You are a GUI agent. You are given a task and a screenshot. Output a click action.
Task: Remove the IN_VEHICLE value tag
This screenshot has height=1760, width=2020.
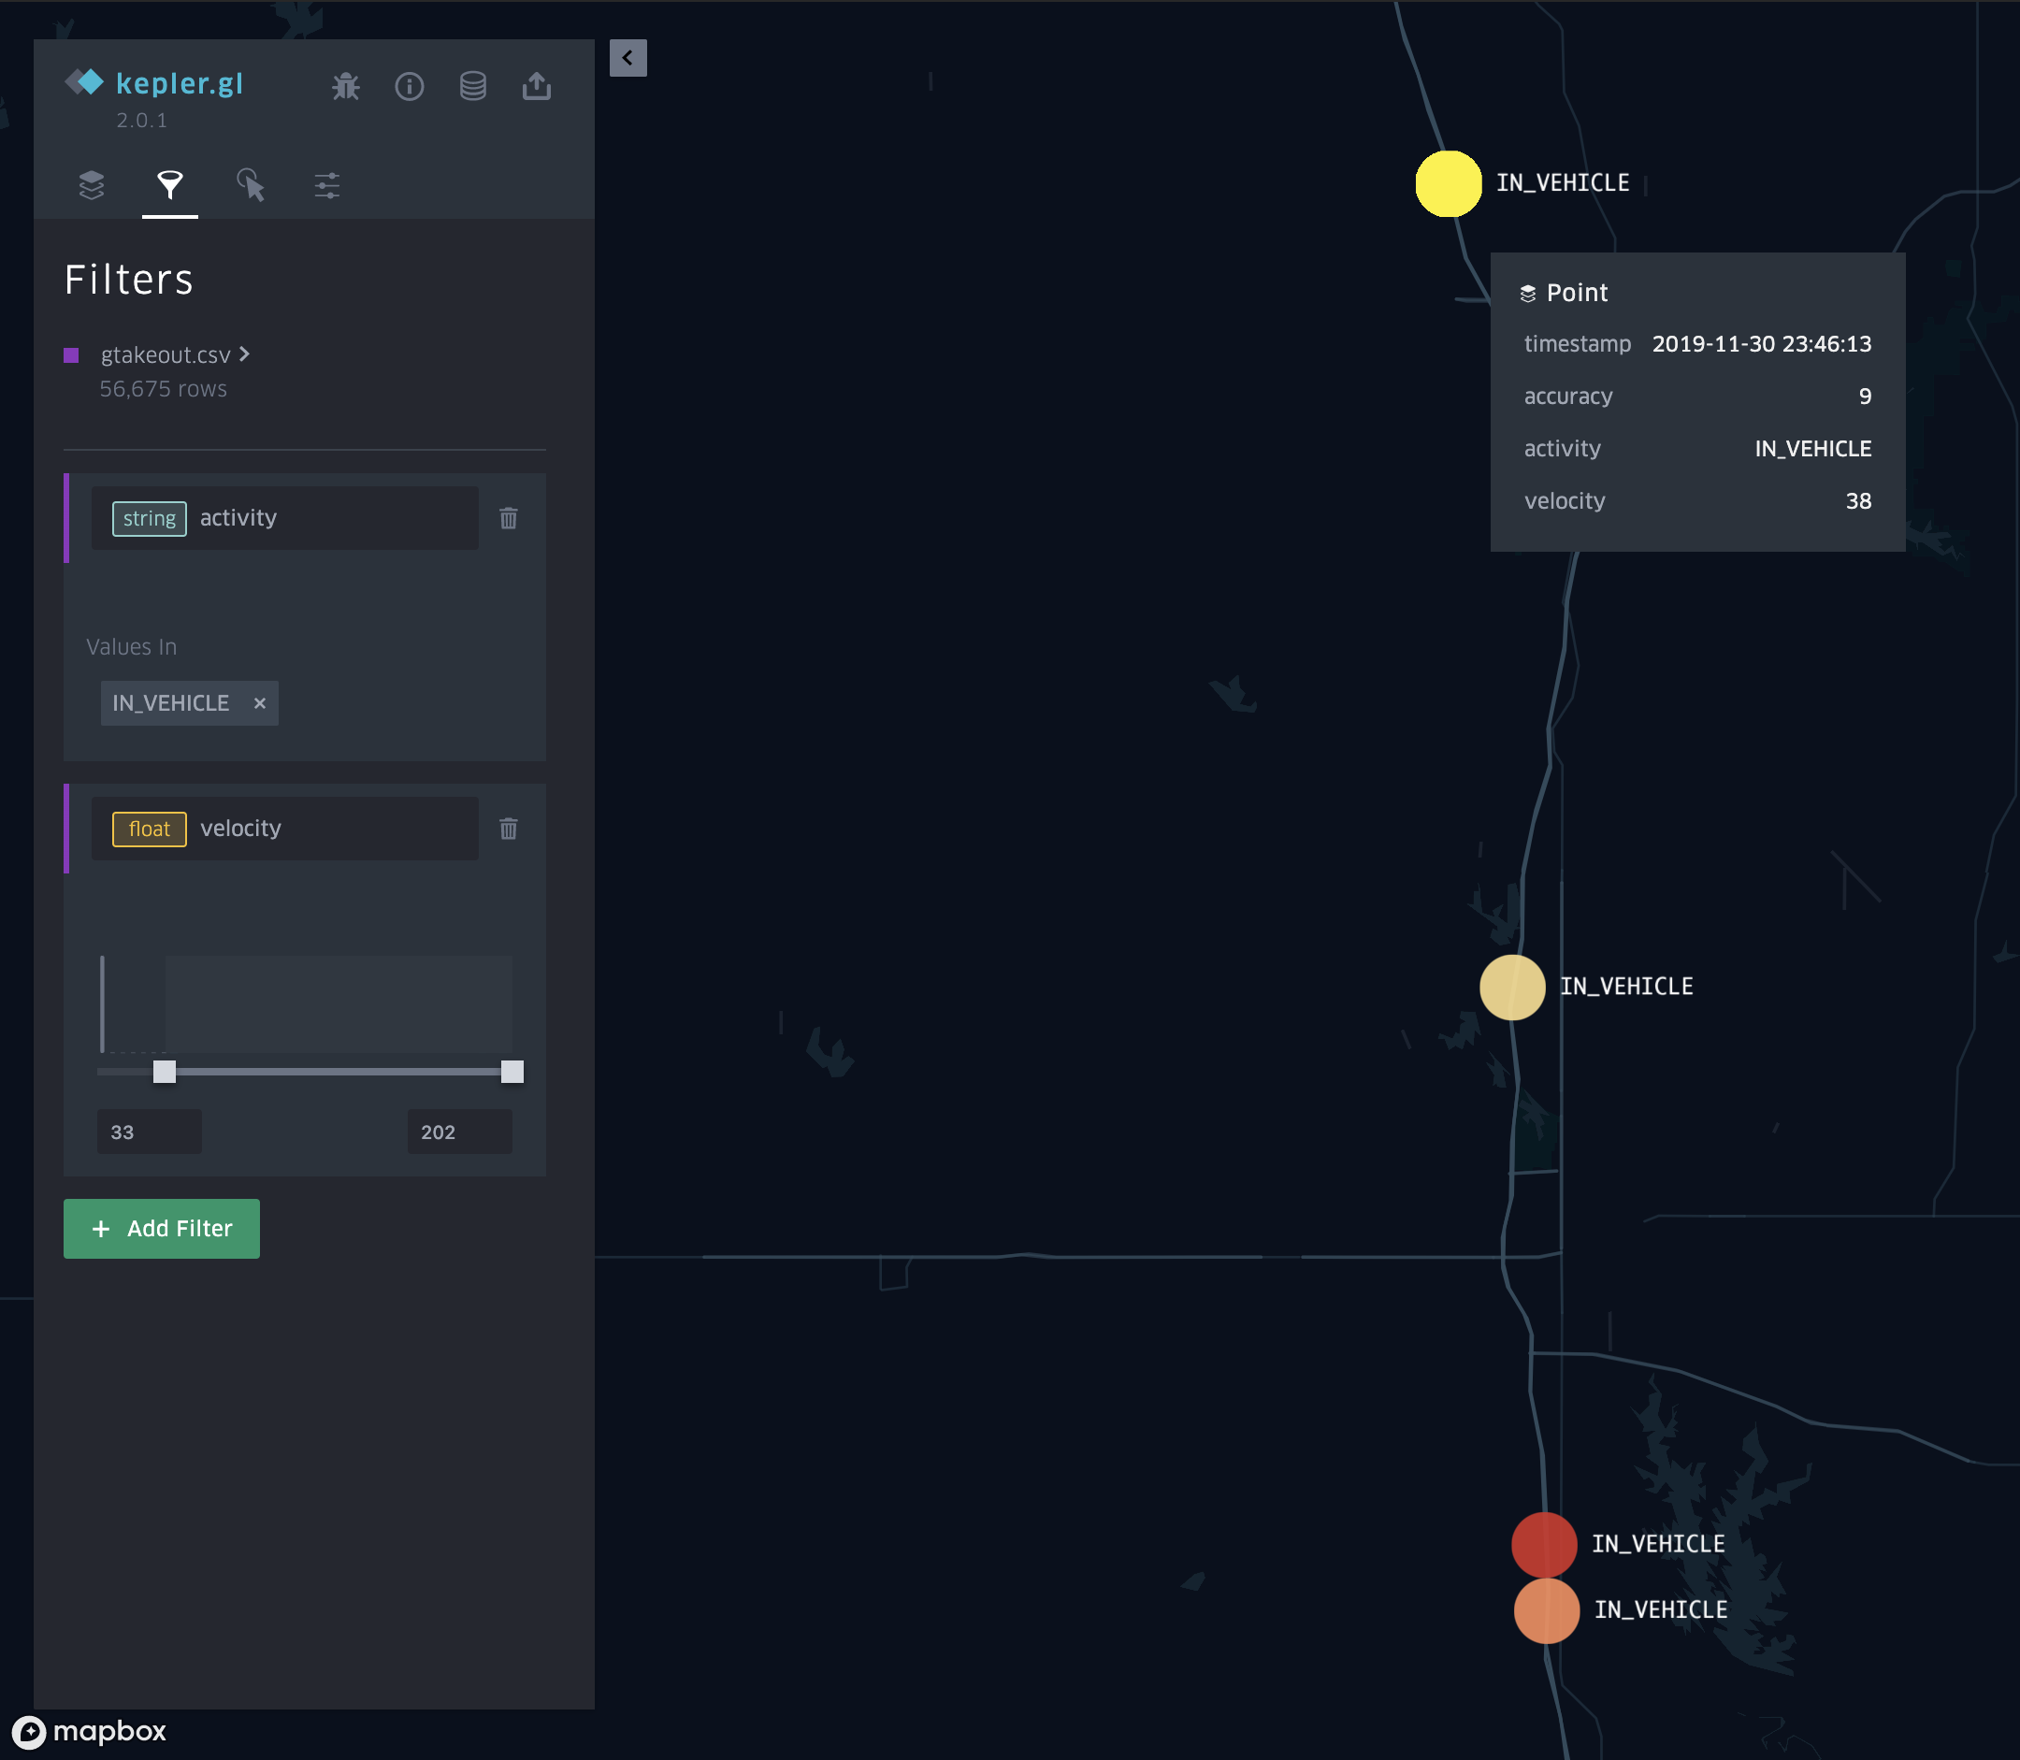coord(259,703)
